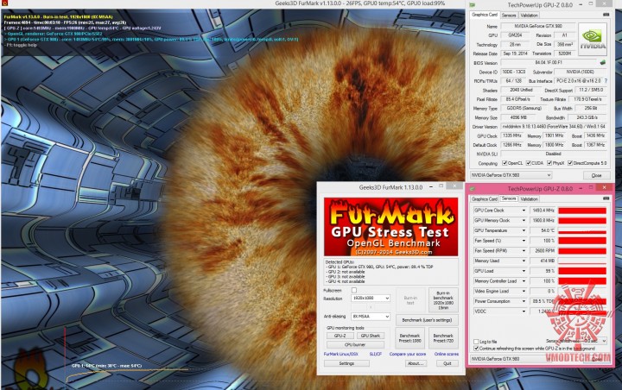Open the Anti-aliasing 8X MSAA dropdown
This screenshot has height=390, width=622.
tap(371, 317)
